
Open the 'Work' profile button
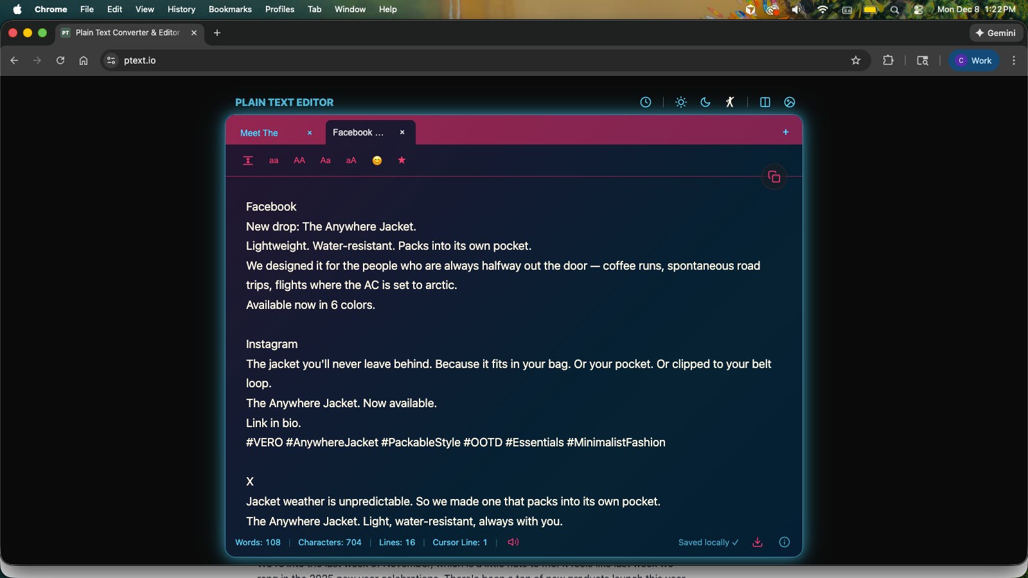pyautogui.click(x=974, y=60)
